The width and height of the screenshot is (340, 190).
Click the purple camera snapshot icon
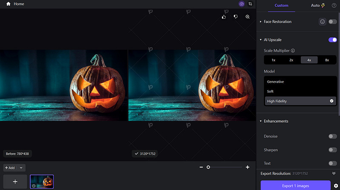click(x=241, y=4)
